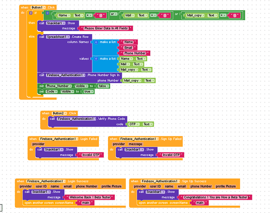Change the false boolean value dropdown
The image size is (272, 213).
tap(103, 86)
